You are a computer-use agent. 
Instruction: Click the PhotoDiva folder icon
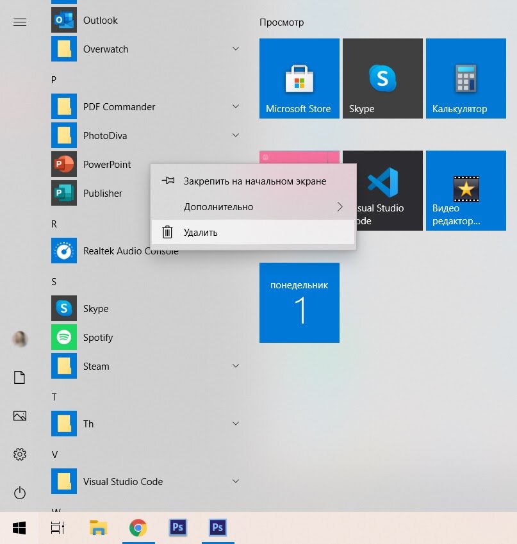pyautogui.click(x=64, y=135)
